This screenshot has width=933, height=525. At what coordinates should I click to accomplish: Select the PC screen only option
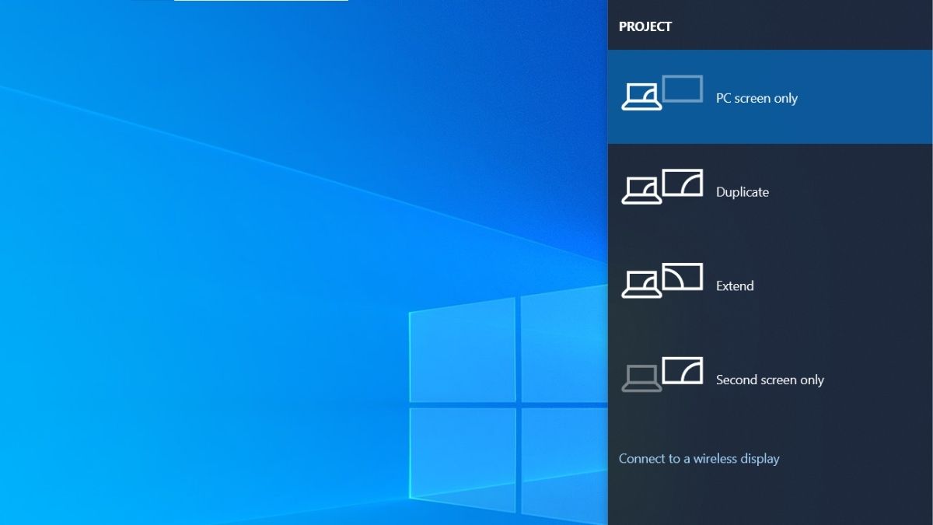[770, 97]
